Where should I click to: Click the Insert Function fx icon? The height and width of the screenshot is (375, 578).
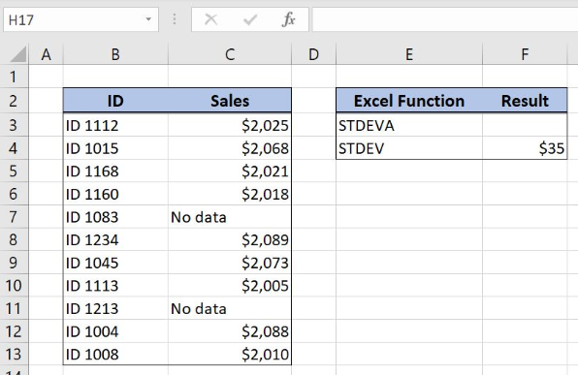288,19
